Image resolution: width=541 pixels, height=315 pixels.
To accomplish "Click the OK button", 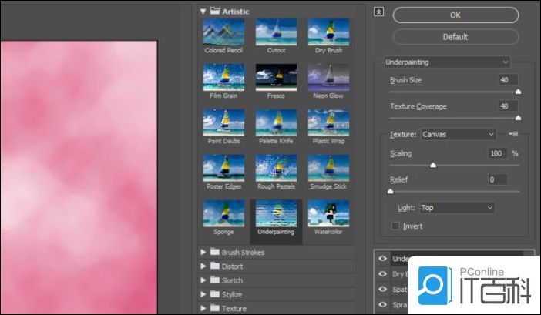I will click(x=455, y=15).
